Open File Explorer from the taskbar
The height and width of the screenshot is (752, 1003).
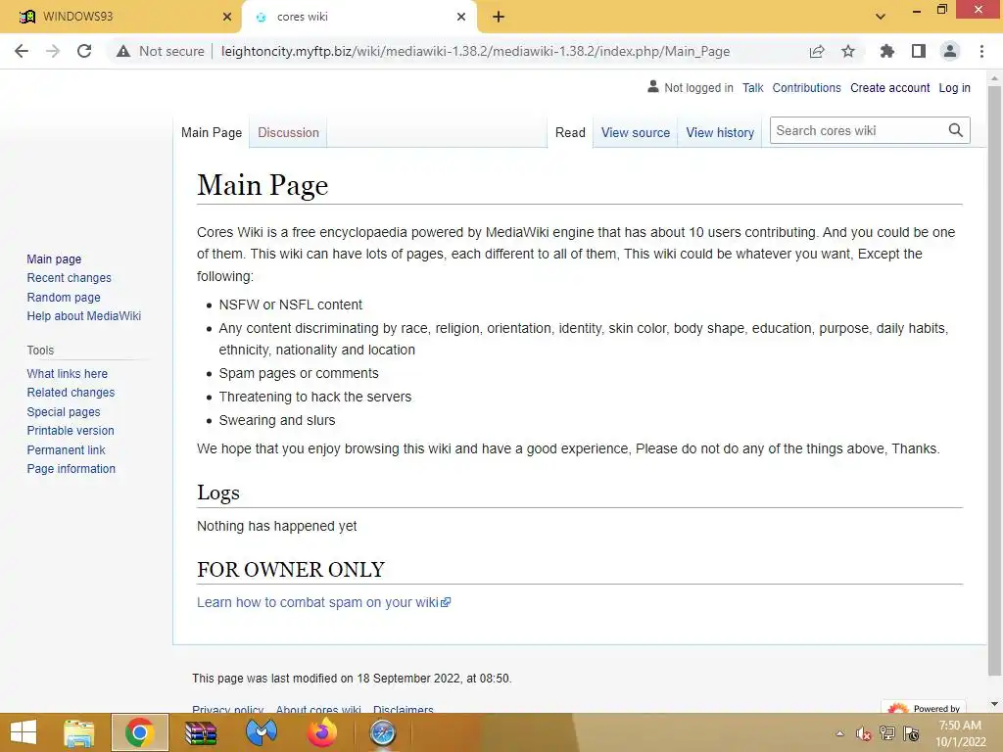click(79, 732)
